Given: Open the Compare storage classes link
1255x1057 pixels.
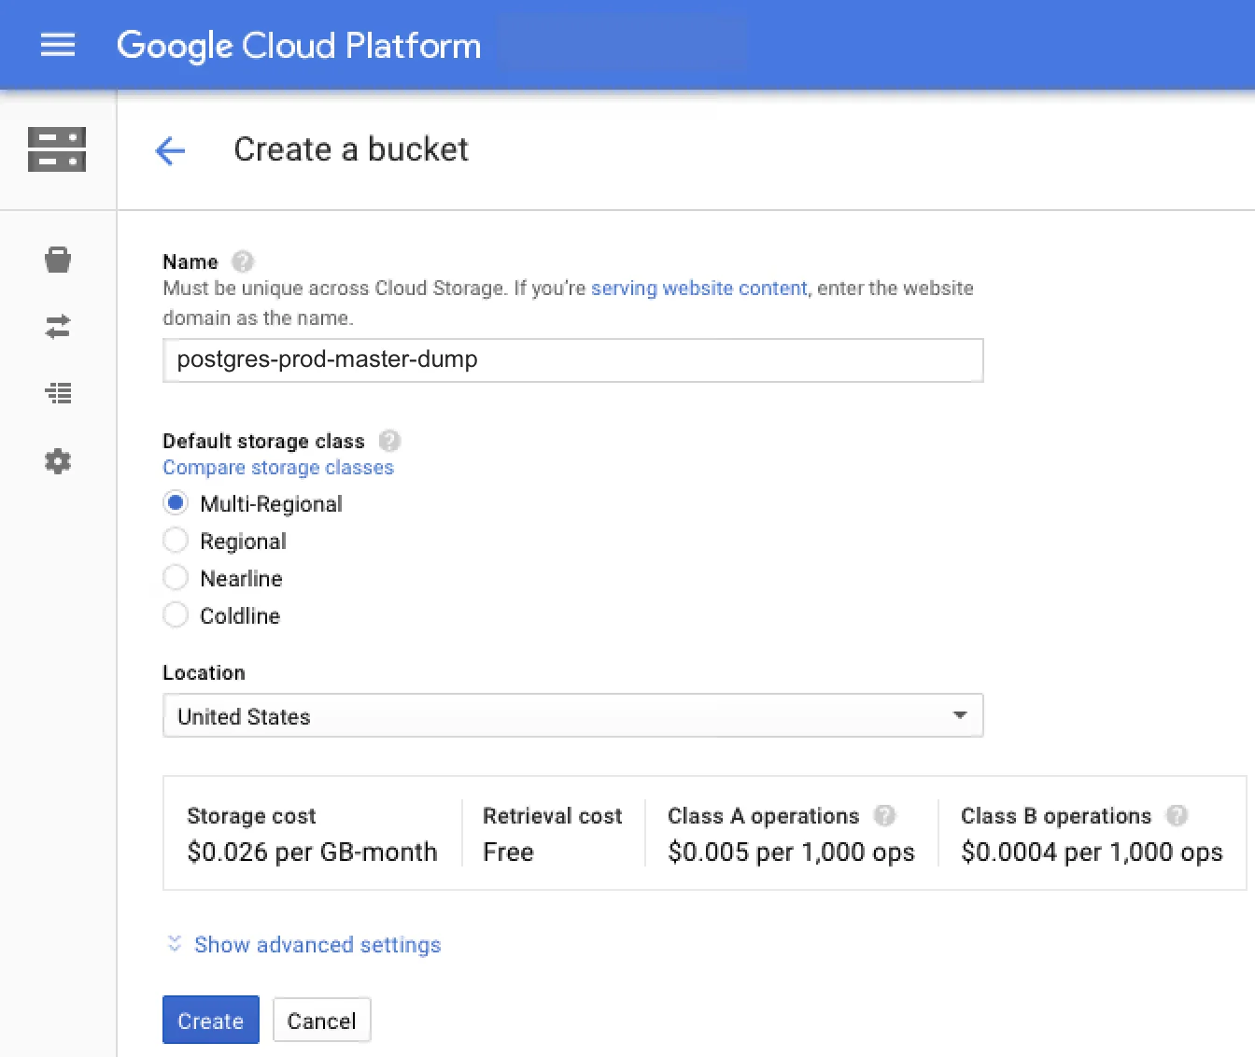Looking at the screenshot, I should coord(278,468).
